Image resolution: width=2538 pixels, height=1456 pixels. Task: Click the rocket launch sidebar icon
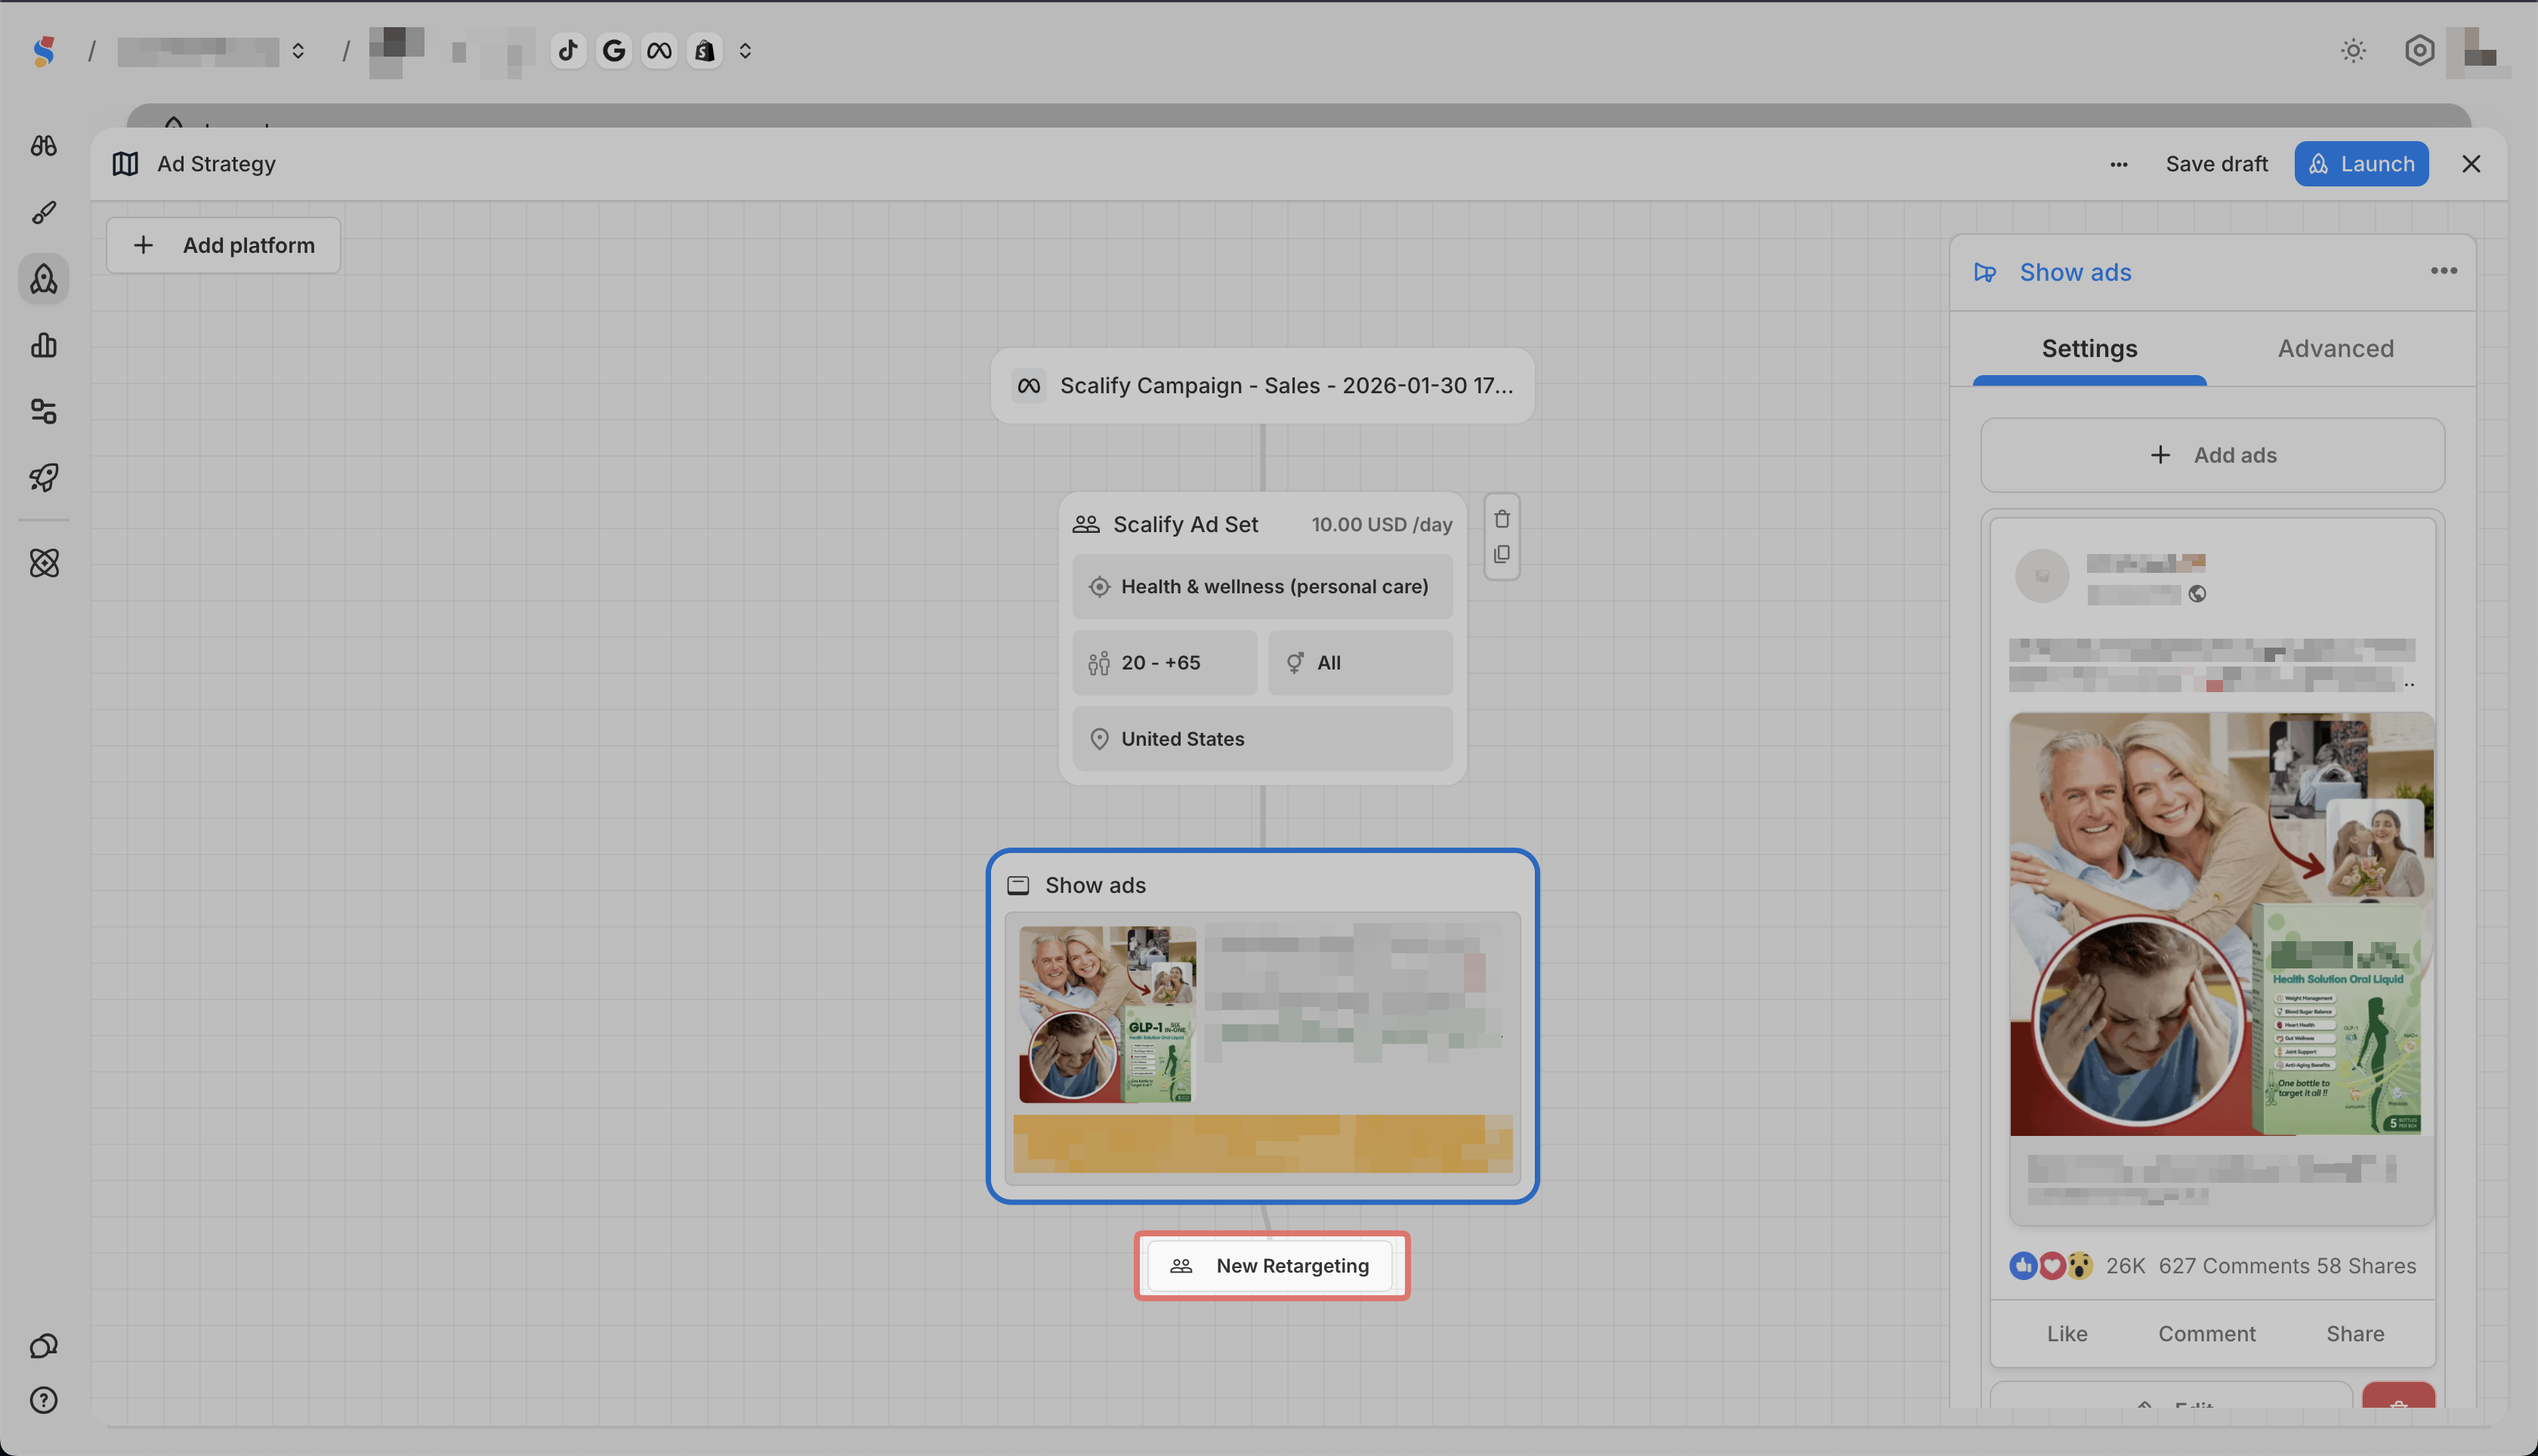click(x=43, y=477)
